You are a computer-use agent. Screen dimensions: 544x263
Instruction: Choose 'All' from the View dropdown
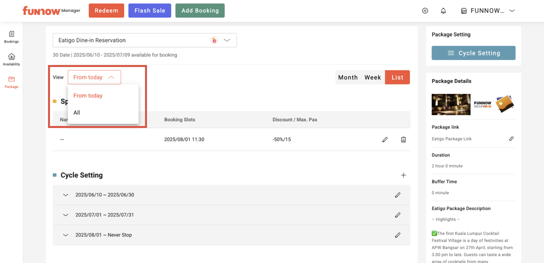[77, 113]
